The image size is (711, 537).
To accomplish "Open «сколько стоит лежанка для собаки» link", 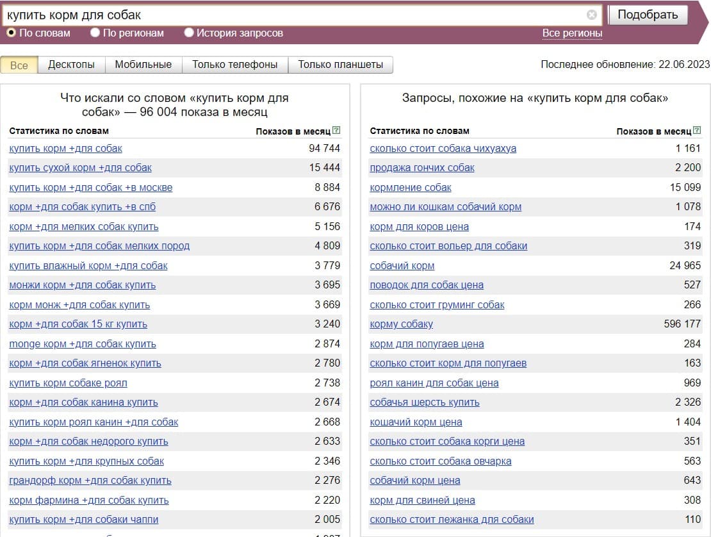I will pyautogui.click(x=452, y=519).
